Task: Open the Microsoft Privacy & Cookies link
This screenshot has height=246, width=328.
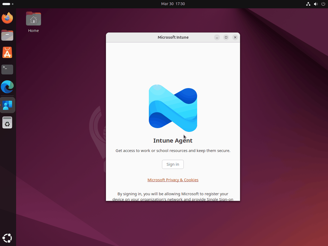Action: (x=173, y=180)
